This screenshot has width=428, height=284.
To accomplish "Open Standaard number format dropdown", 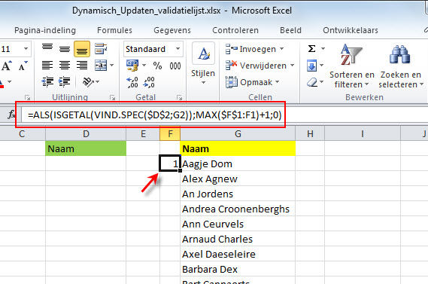I will [x=178, y=49].
